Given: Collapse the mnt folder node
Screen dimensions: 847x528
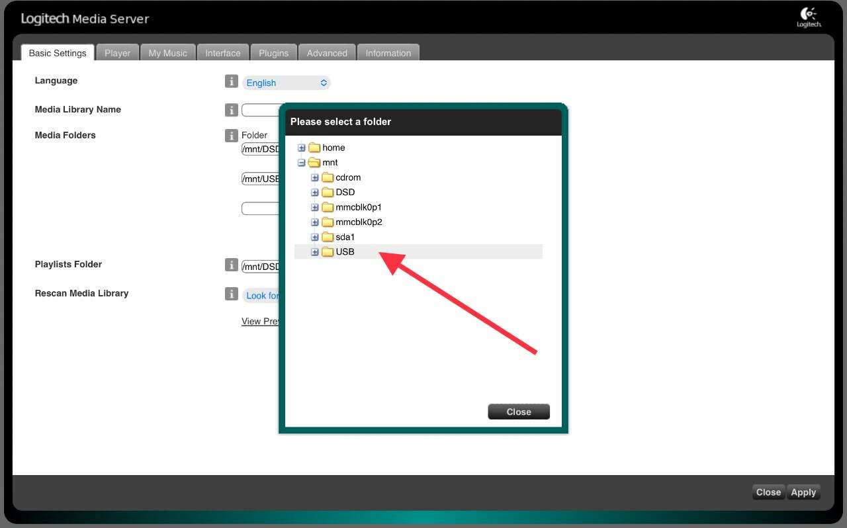Looking at the screenshot, I should coord(302,163).
